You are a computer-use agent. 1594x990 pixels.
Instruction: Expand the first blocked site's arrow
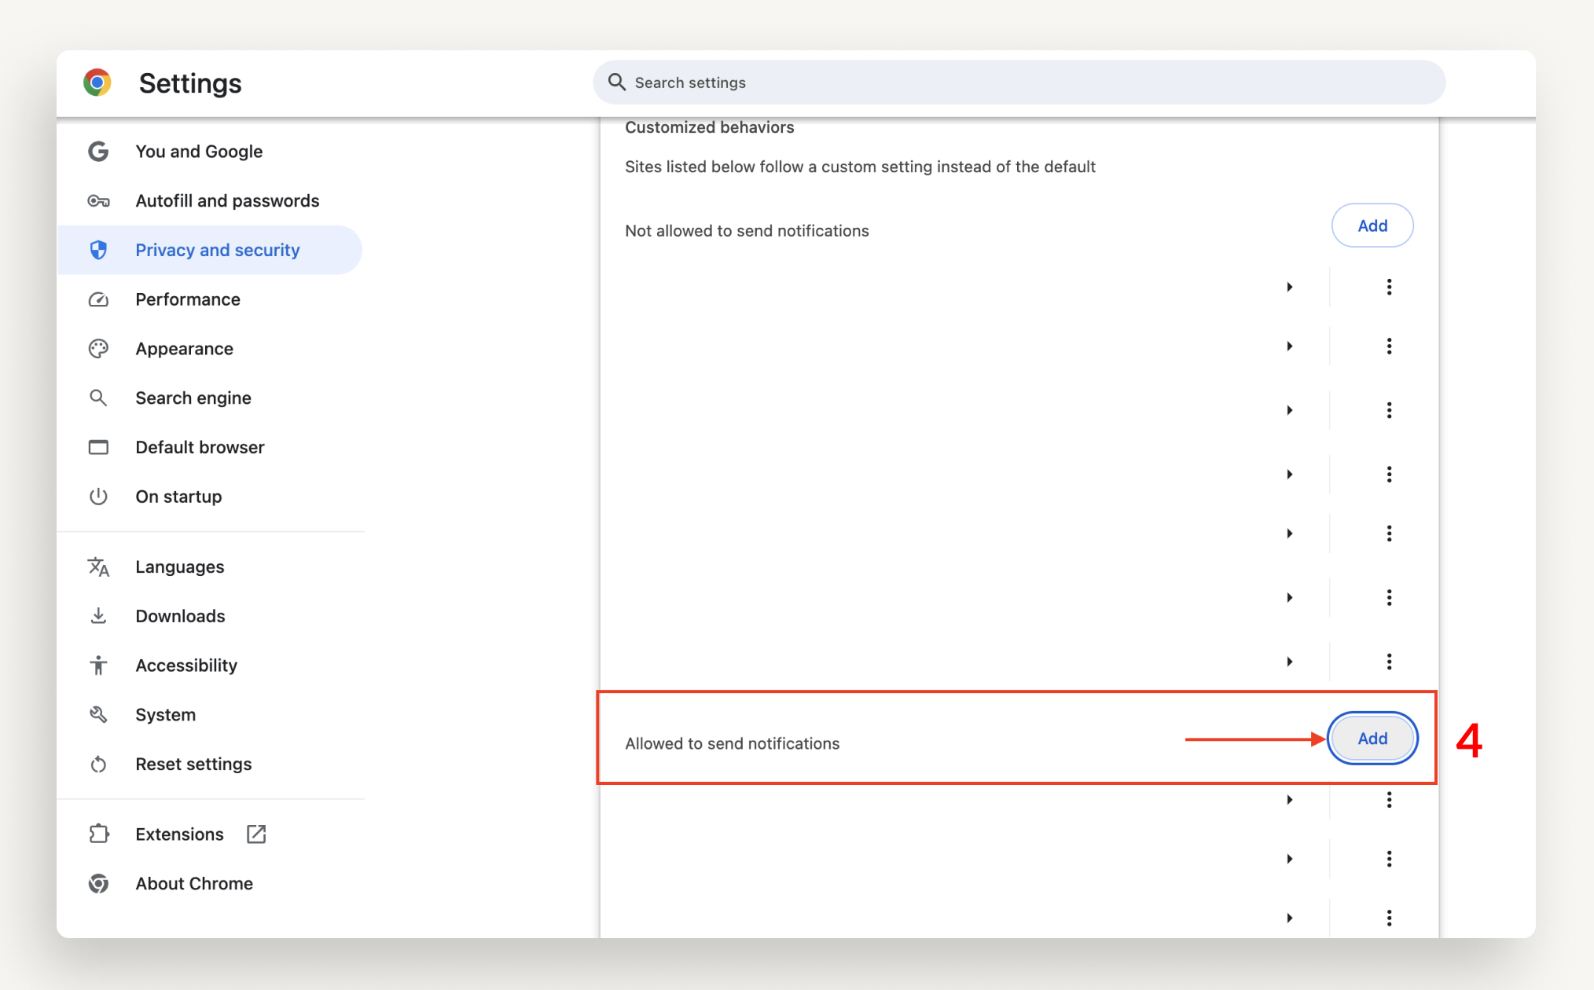1289,287
